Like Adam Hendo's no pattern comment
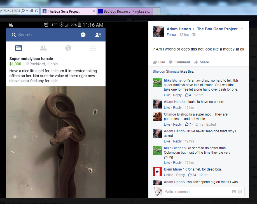The image size is (257, 205). coord(167,108)
